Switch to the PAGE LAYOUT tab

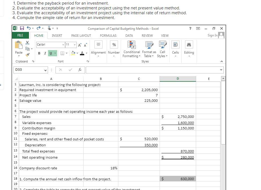pyautogui.click(x=81, y=36)
